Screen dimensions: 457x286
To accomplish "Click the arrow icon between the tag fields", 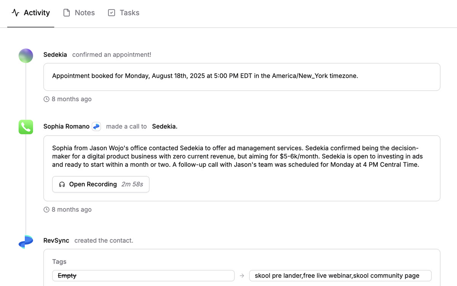I will 242,275.
